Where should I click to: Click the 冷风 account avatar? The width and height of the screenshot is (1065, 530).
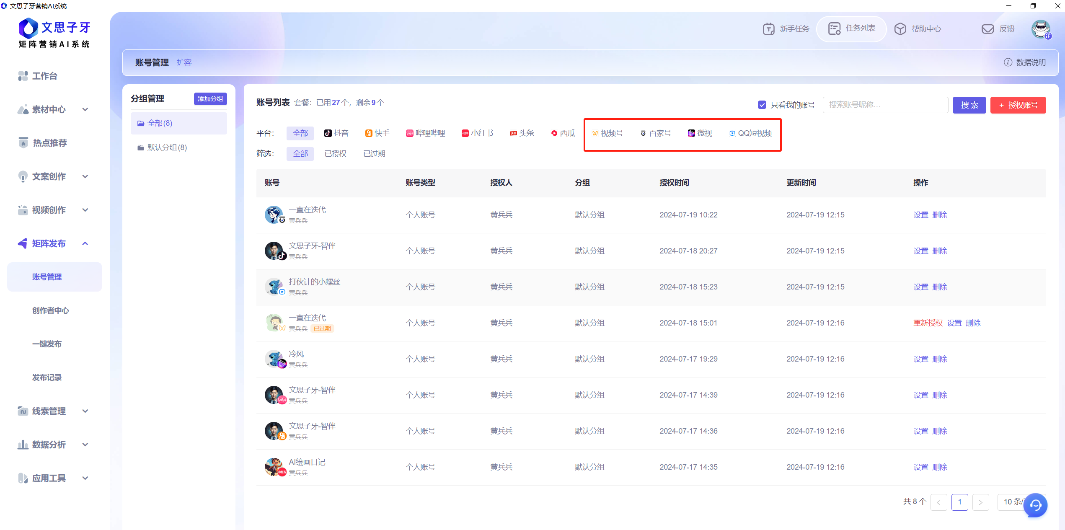(x=274, y=359)
